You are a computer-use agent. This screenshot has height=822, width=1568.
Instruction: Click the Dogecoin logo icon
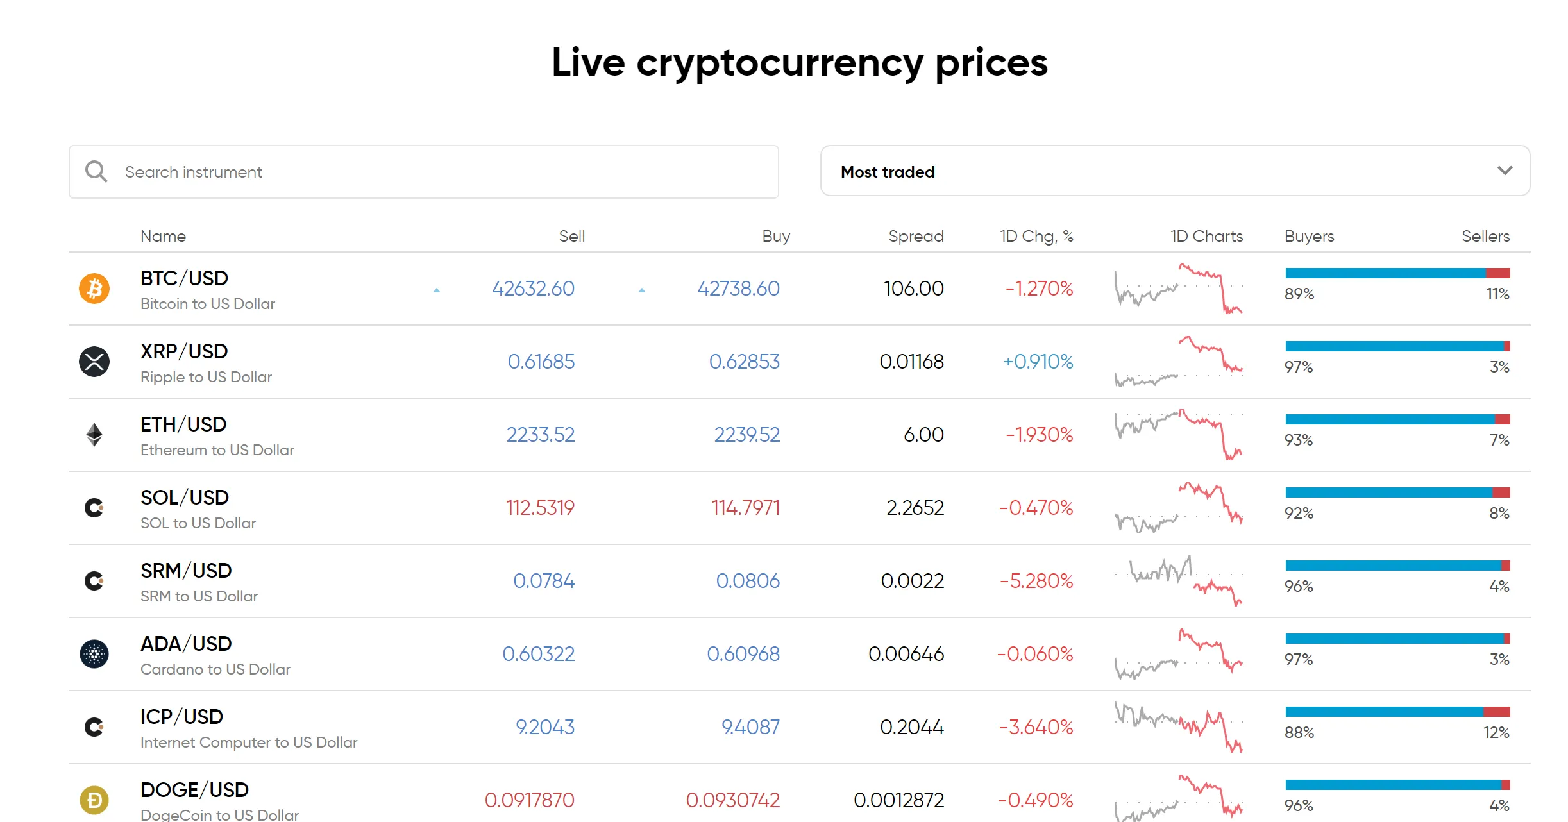94,800
